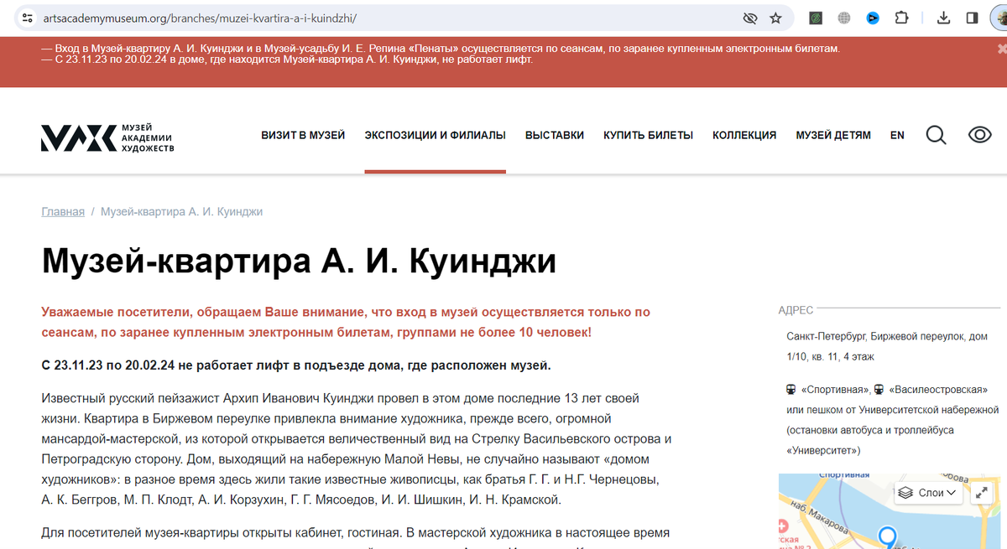The width and height of the screenshot is (1007, 549).
Task: Open the ВЫСТАВКИ menu item
Action: (x=555, y=135)
